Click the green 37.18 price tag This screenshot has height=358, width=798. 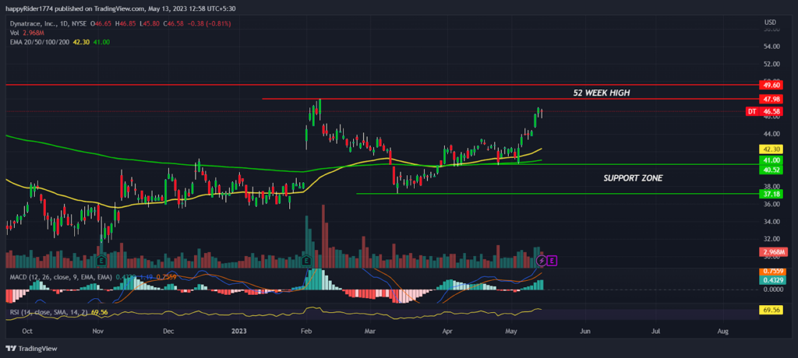(x=770, y=194)
